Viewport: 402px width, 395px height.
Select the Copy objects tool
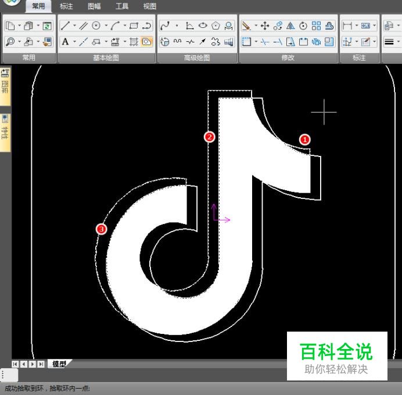pos(278,26)
